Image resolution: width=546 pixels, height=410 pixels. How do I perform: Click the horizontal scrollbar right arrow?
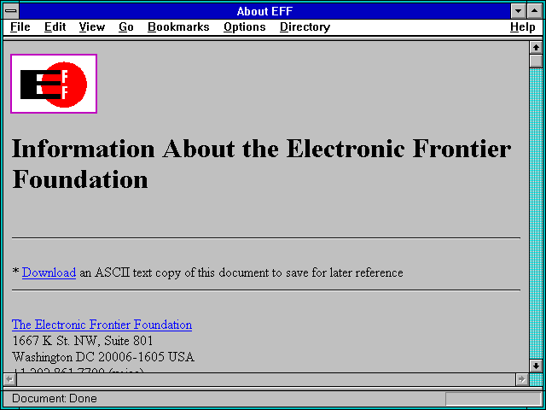pyautogui.click(x=521, y=379)
